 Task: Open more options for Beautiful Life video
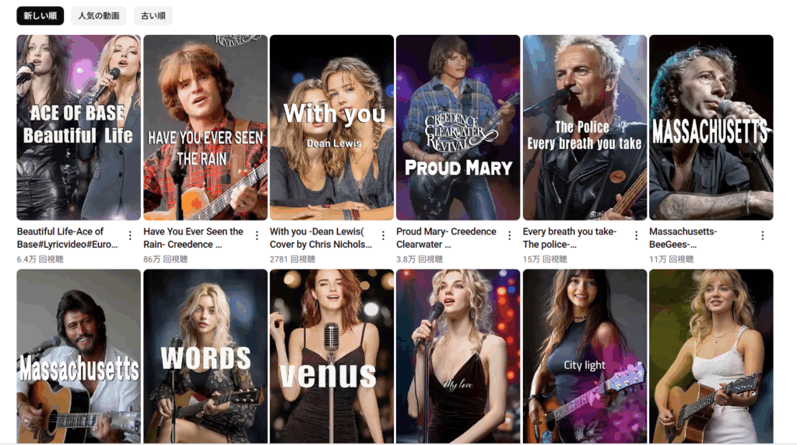coord(130,235)
